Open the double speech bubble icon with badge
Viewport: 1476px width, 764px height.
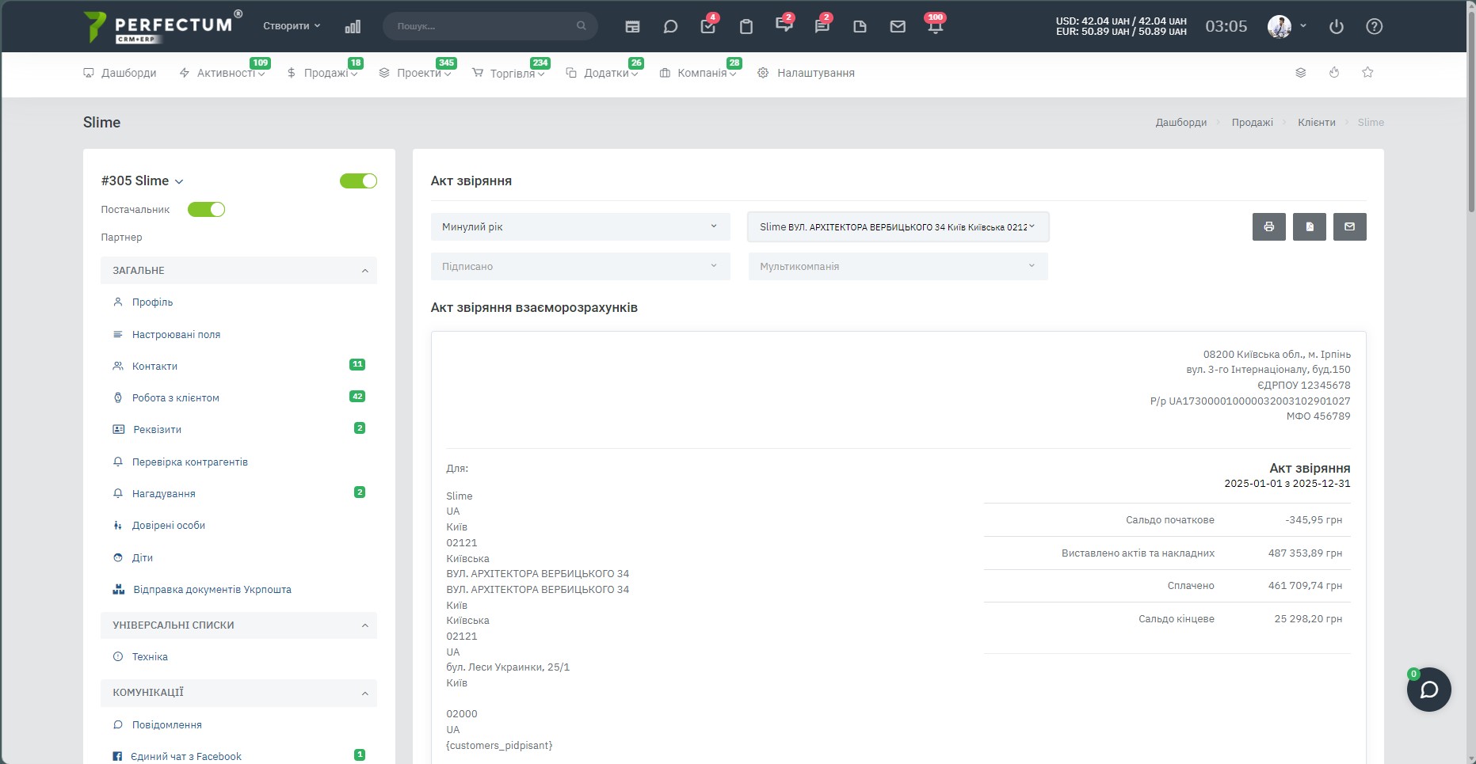coord(784,25)
